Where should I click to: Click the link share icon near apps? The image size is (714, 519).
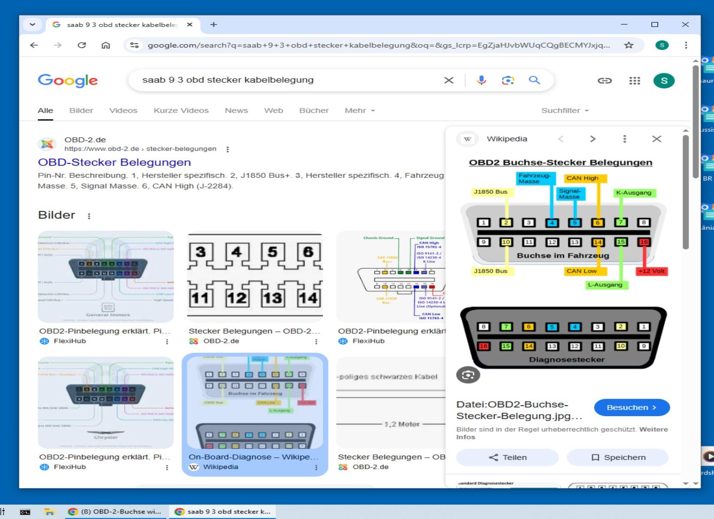[x=605, y=81]
